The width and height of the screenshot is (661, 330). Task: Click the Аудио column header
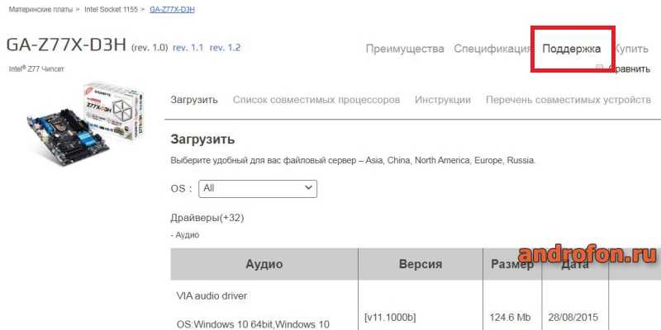tap(264, 264)
